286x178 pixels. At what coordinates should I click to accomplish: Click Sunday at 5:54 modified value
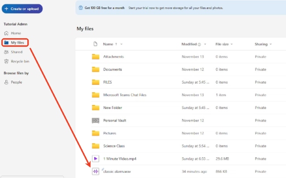[195, 146]
